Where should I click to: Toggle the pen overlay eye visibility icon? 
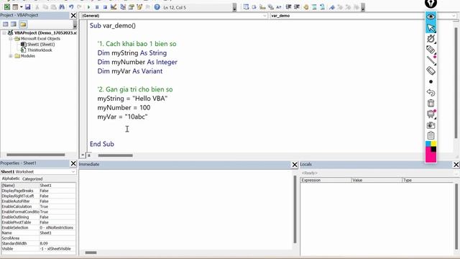pos(431,17)
